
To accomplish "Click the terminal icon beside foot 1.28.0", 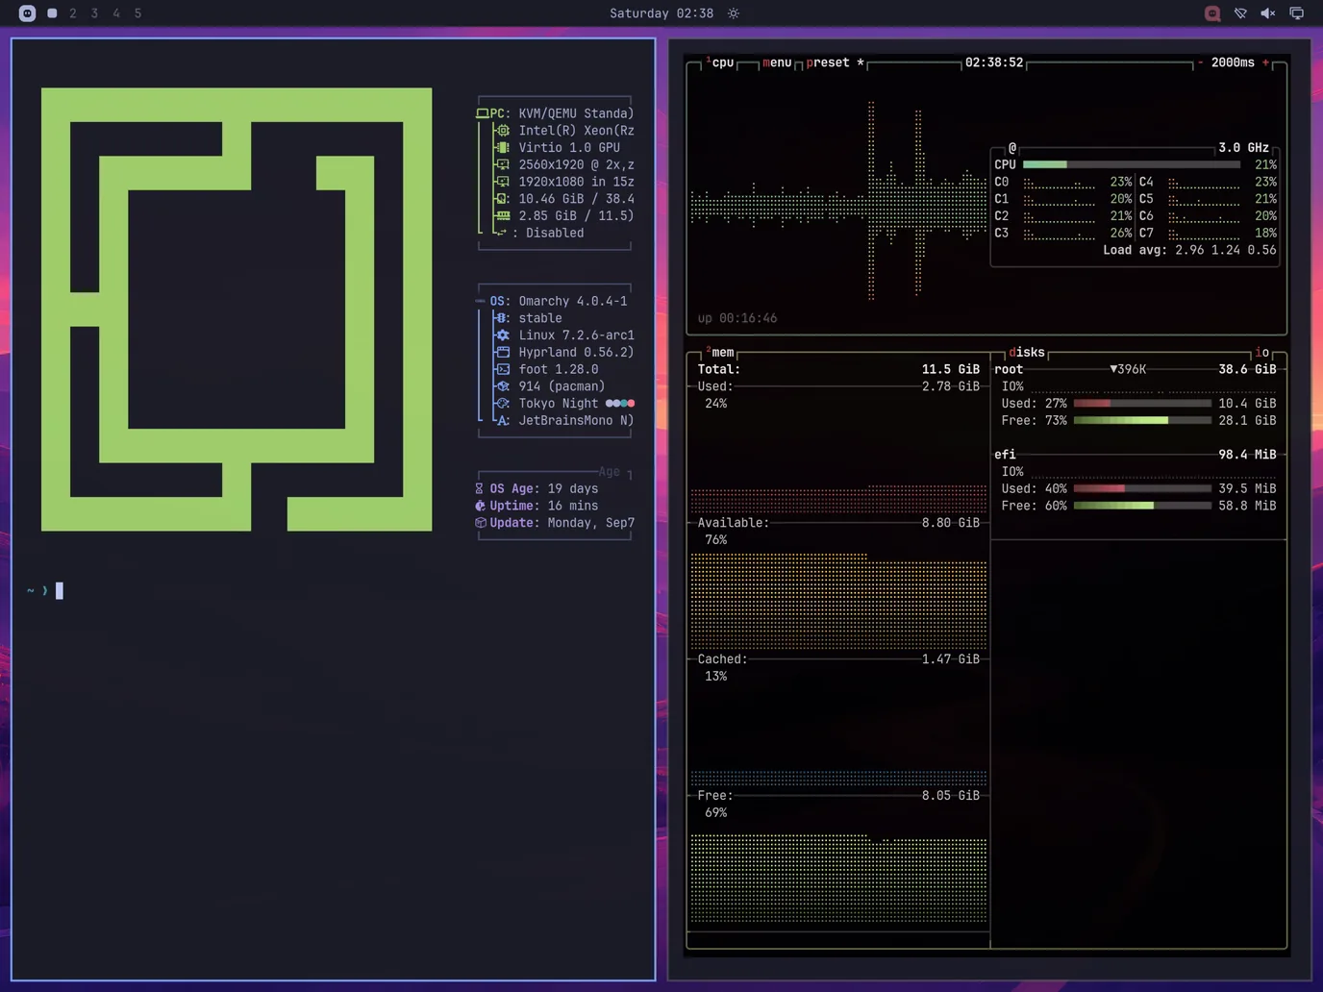I will 503,370.
